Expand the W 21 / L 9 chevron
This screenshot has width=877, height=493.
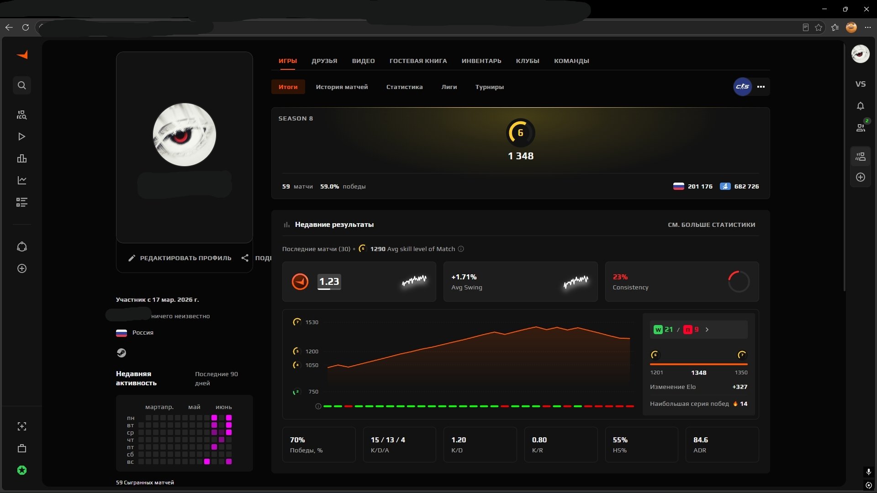coord(707,330)
